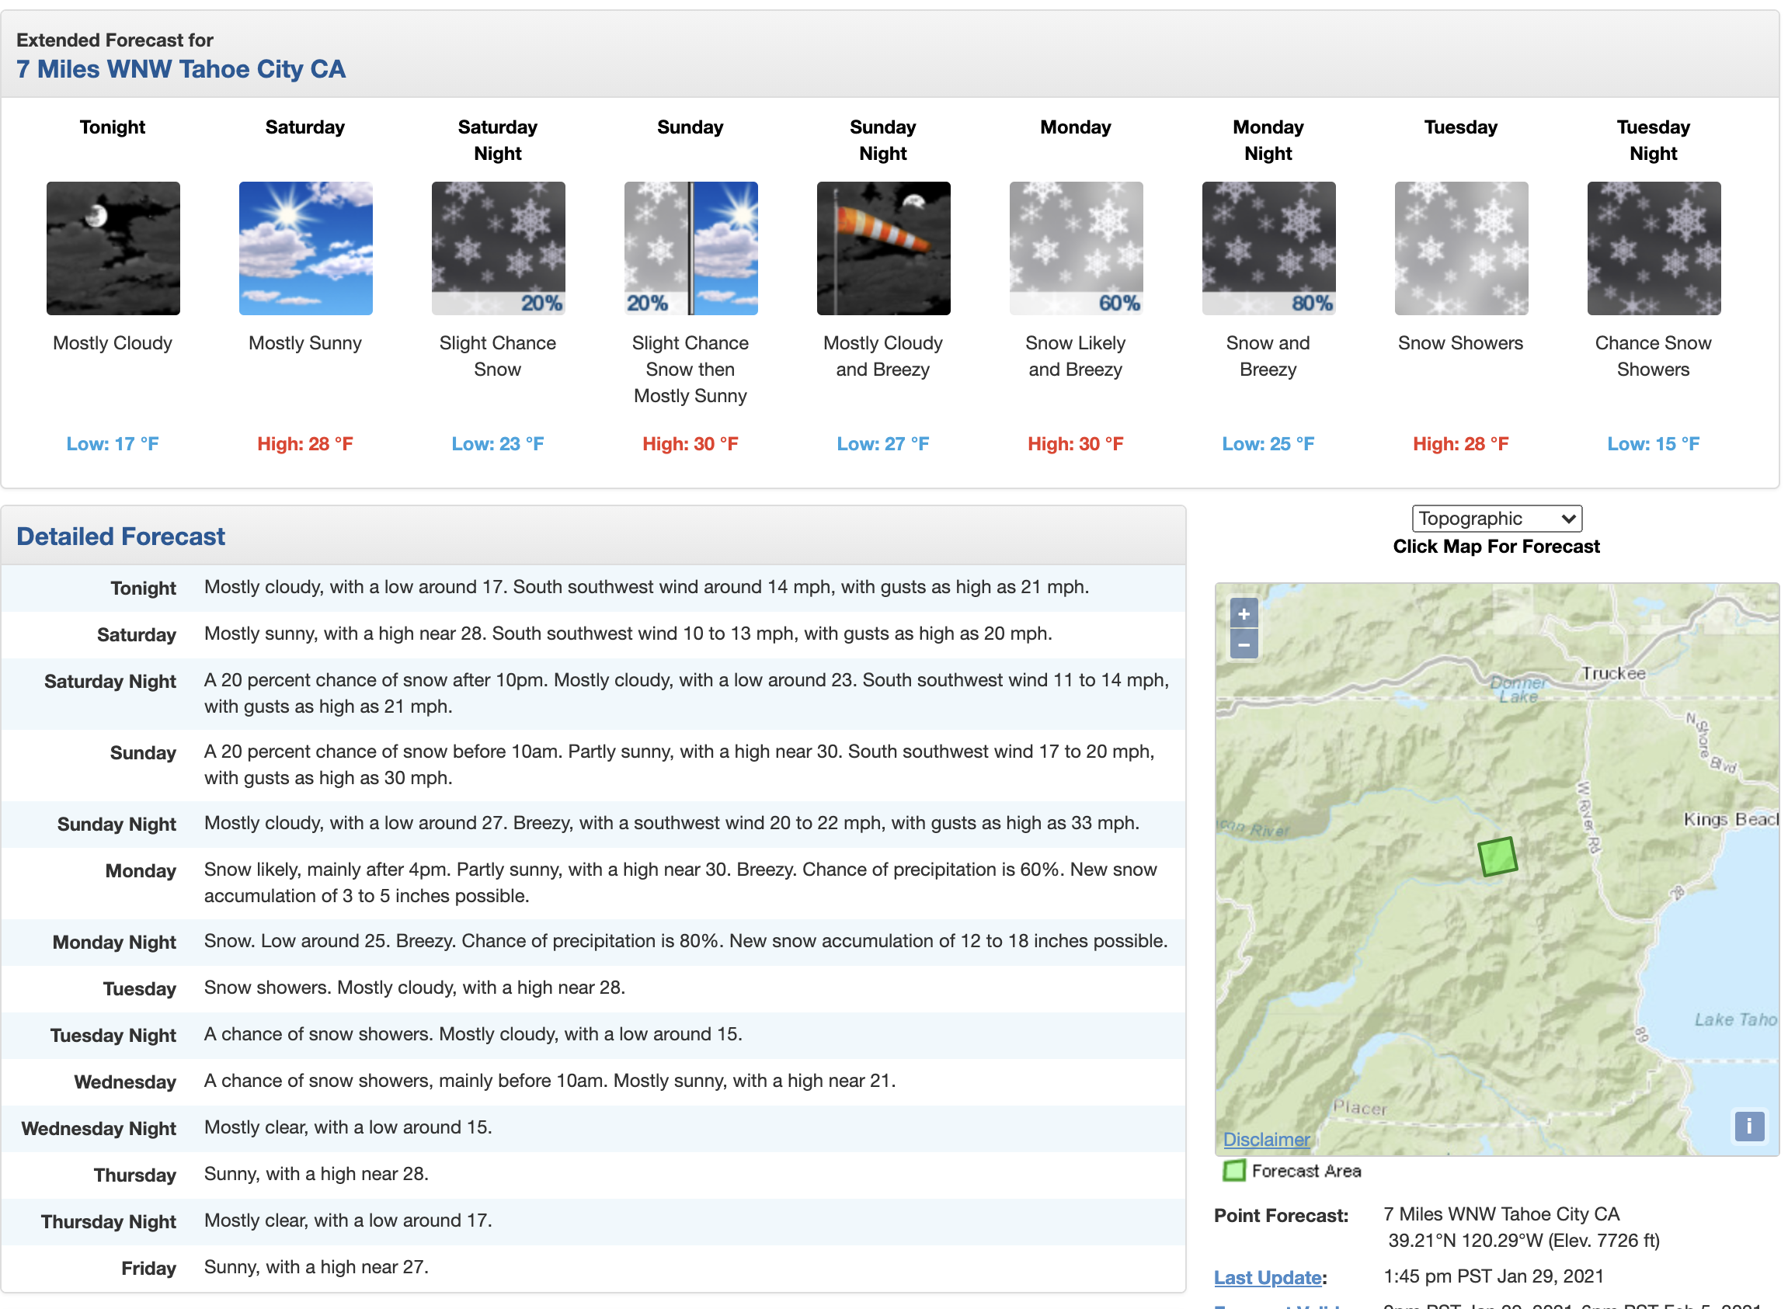Select the Sunday Night detailed row label

click(x=117, y=825)
